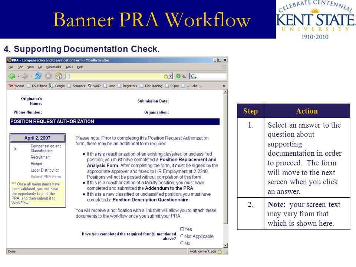Go to the Budget section
This screenshot has height=267, width=356.
36,164
